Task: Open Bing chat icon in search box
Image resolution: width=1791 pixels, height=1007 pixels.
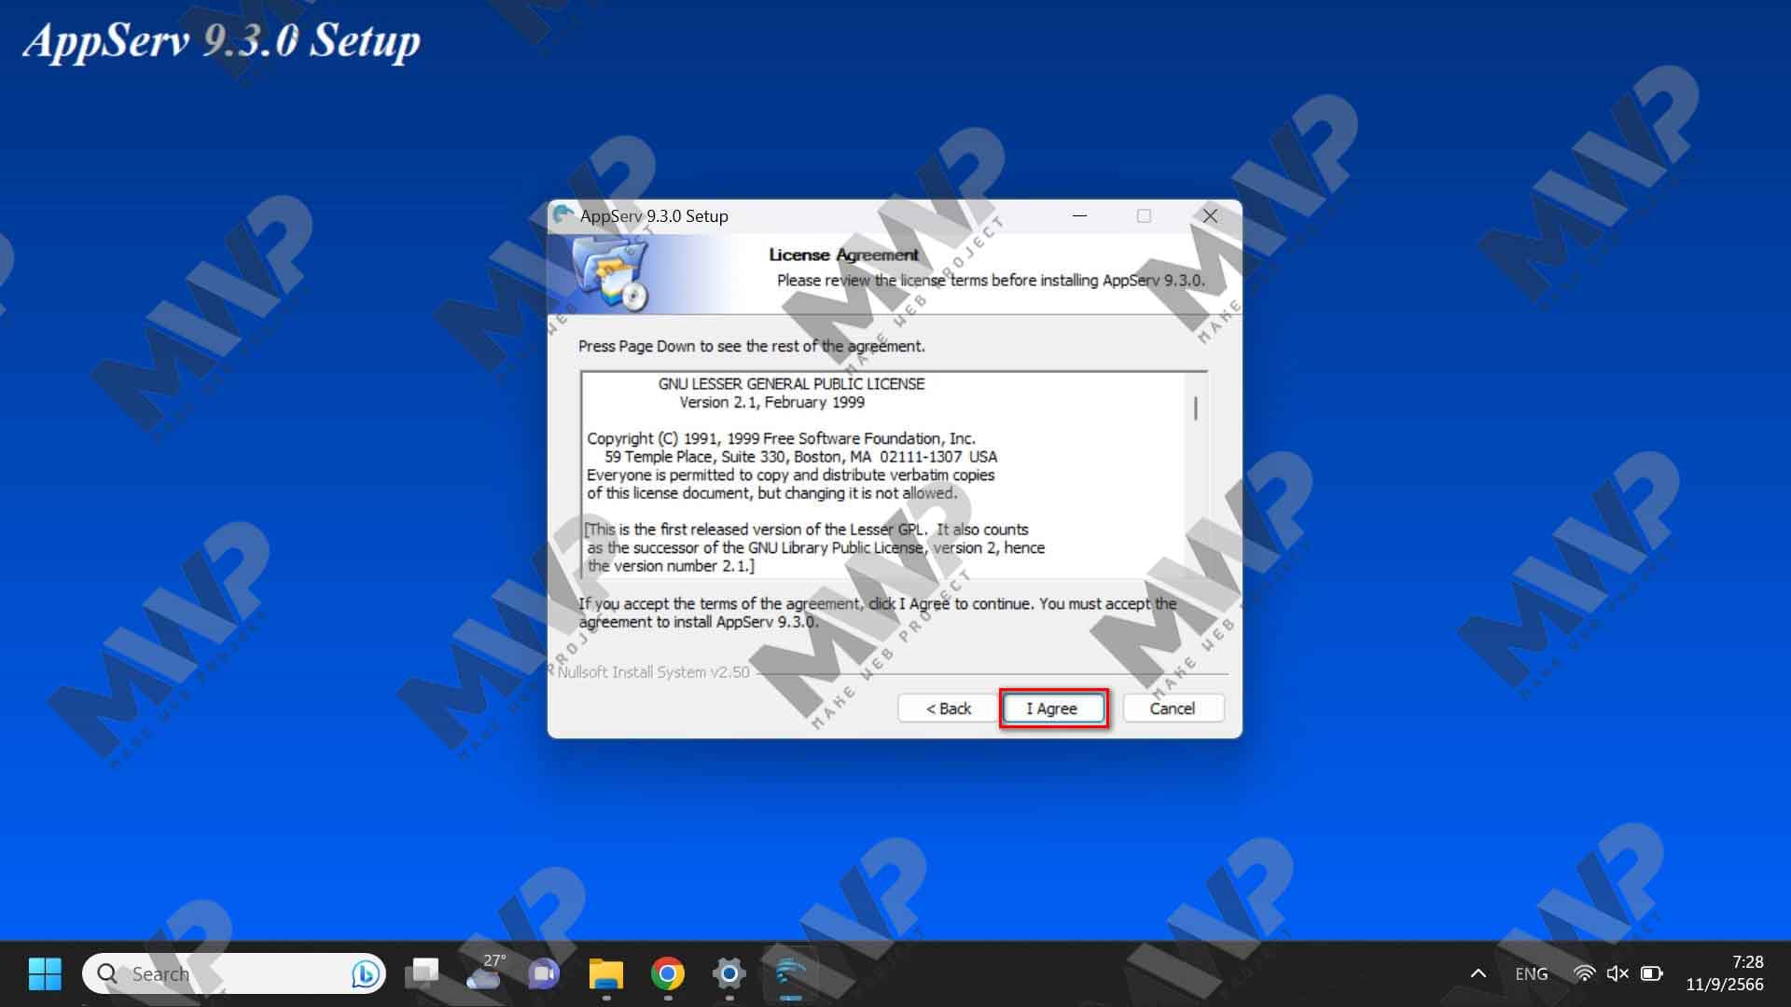Action: (365, 973)
